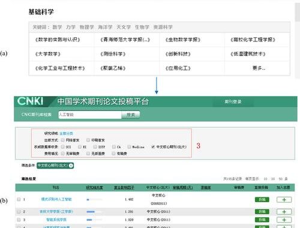Show 20 records per page
This screenshot has width=300, height=228.
[x=273, y=179]
